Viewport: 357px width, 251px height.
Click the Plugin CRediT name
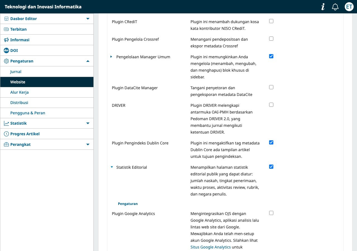[x=124, y=22]
